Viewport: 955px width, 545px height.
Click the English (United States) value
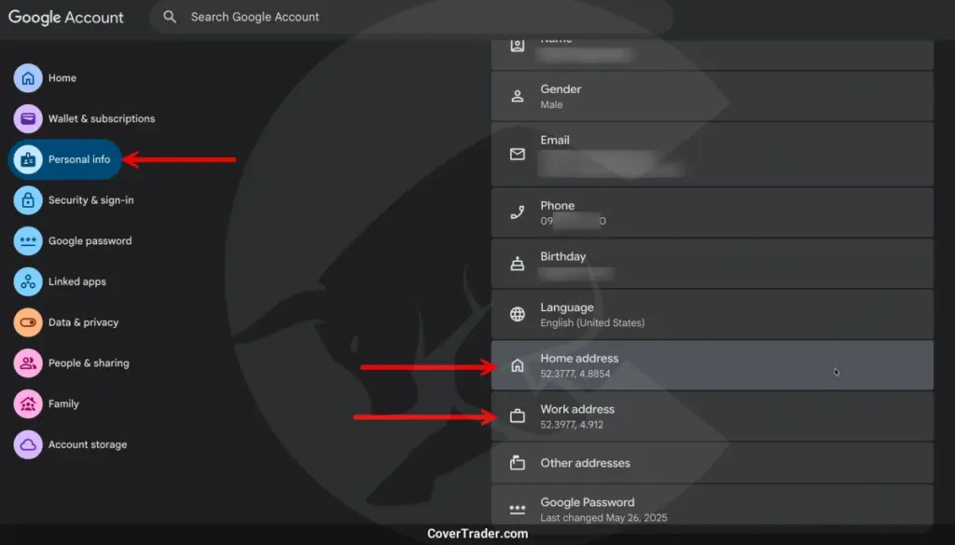592,323
